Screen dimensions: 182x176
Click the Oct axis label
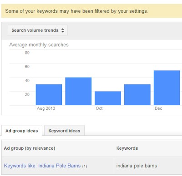[x=99, y=108]
